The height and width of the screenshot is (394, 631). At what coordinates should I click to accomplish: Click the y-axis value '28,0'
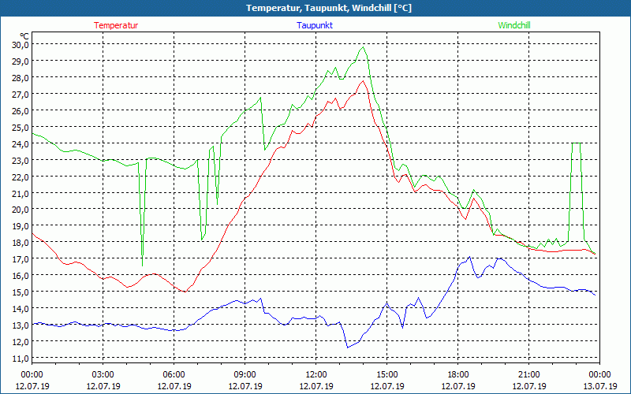(21, 77)
